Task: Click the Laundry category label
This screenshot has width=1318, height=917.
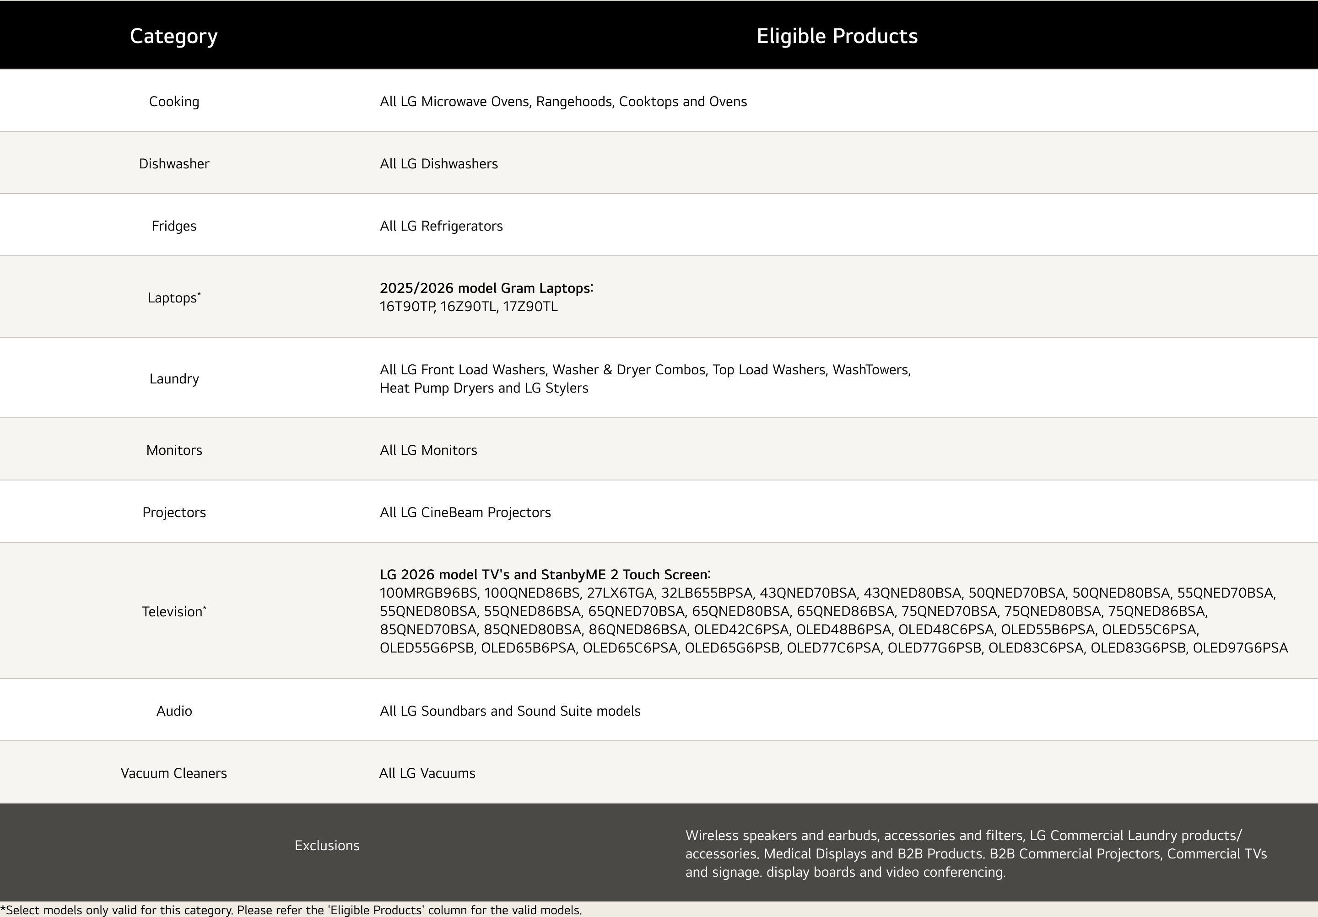Action: point(174,379)
